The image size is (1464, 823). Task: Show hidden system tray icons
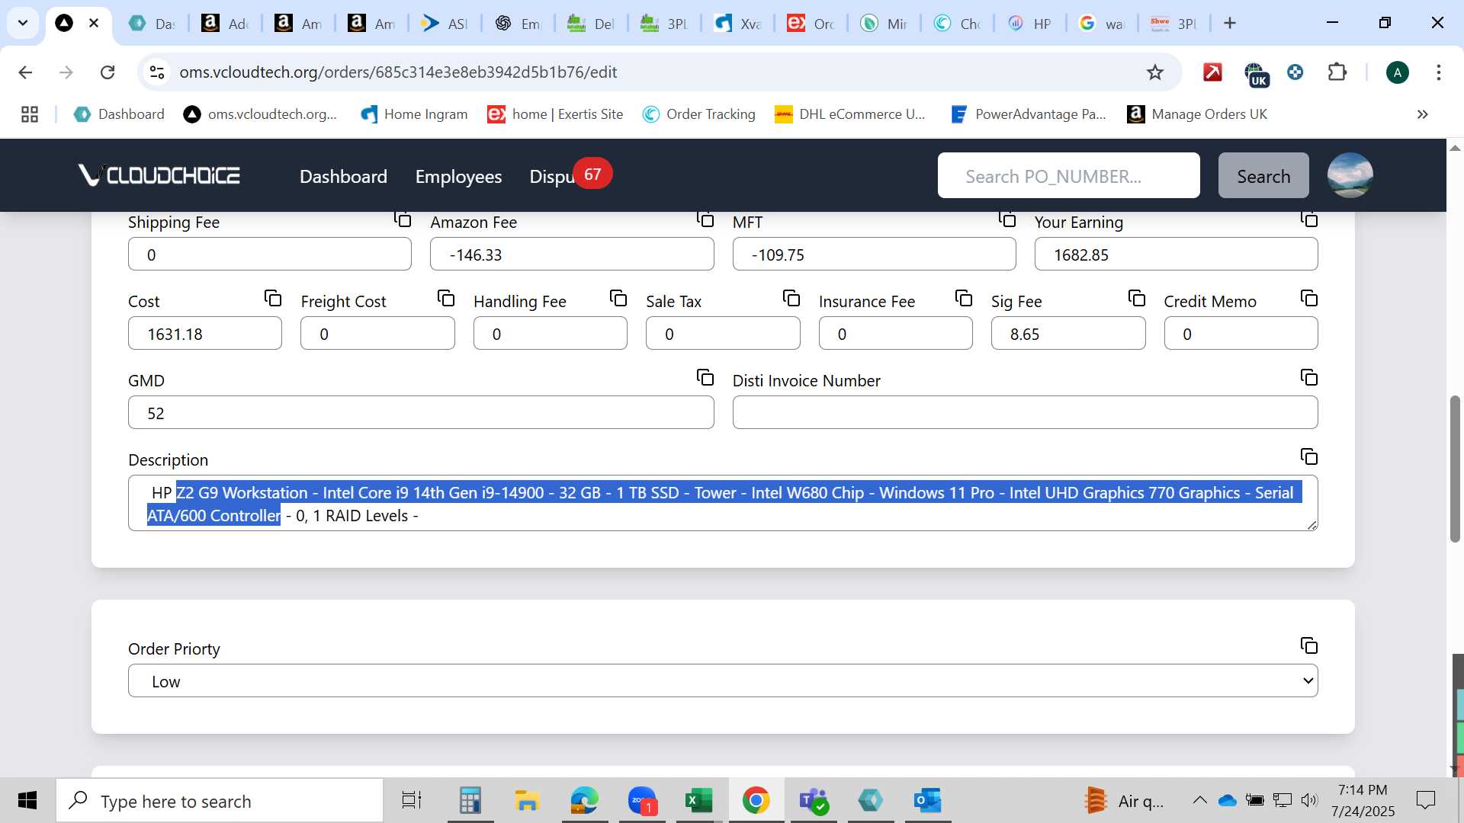point(1199,800)
